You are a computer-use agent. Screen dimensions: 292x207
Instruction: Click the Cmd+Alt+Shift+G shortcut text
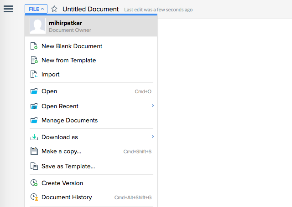coord(133,197)
